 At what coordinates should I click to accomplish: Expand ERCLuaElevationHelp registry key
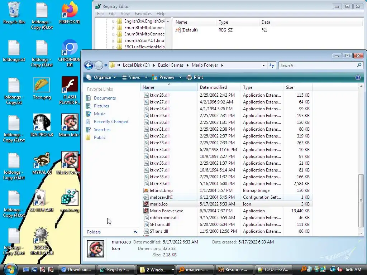pyautogui.click(x=113, y=47)
